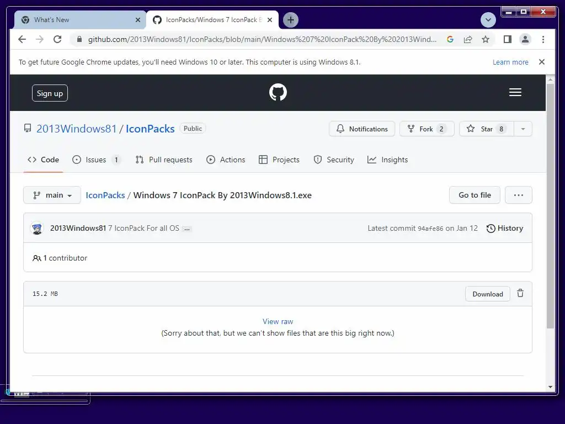The width and height of the screenshot is (565, 424).
Task: Dismiss the Chrome update notification bar
Action: point(542,62)
